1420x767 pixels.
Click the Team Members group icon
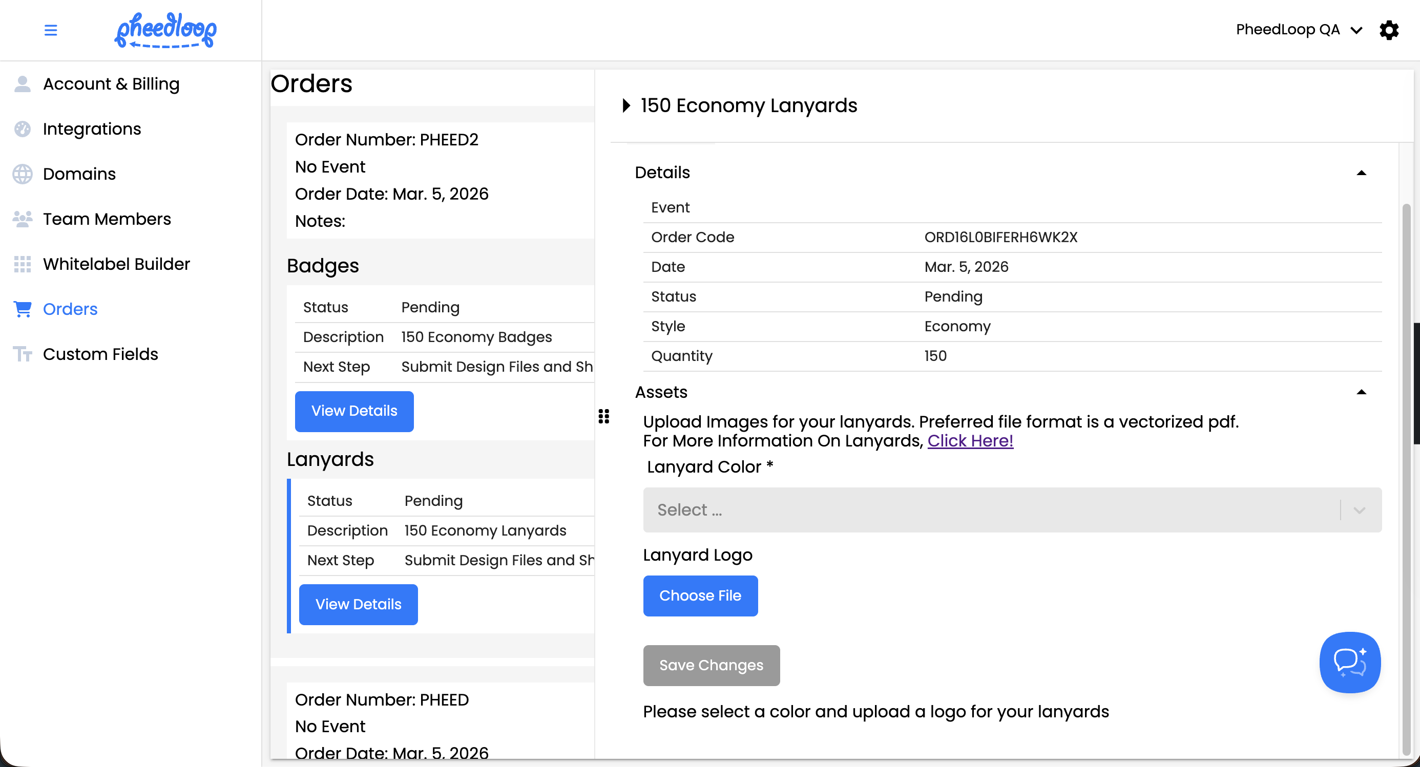tap(23, 219)
